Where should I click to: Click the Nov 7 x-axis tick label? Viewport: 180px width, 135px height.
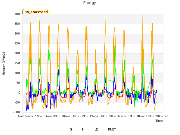[x=32, y=116]
